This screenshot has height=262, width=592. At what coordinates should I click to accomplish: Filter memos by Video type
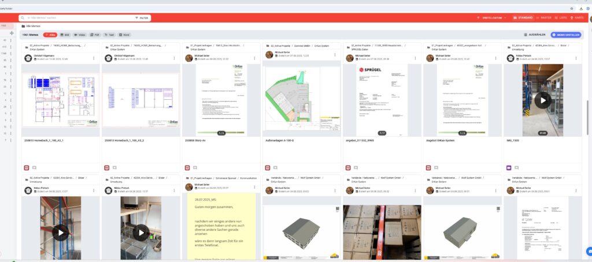80,35
